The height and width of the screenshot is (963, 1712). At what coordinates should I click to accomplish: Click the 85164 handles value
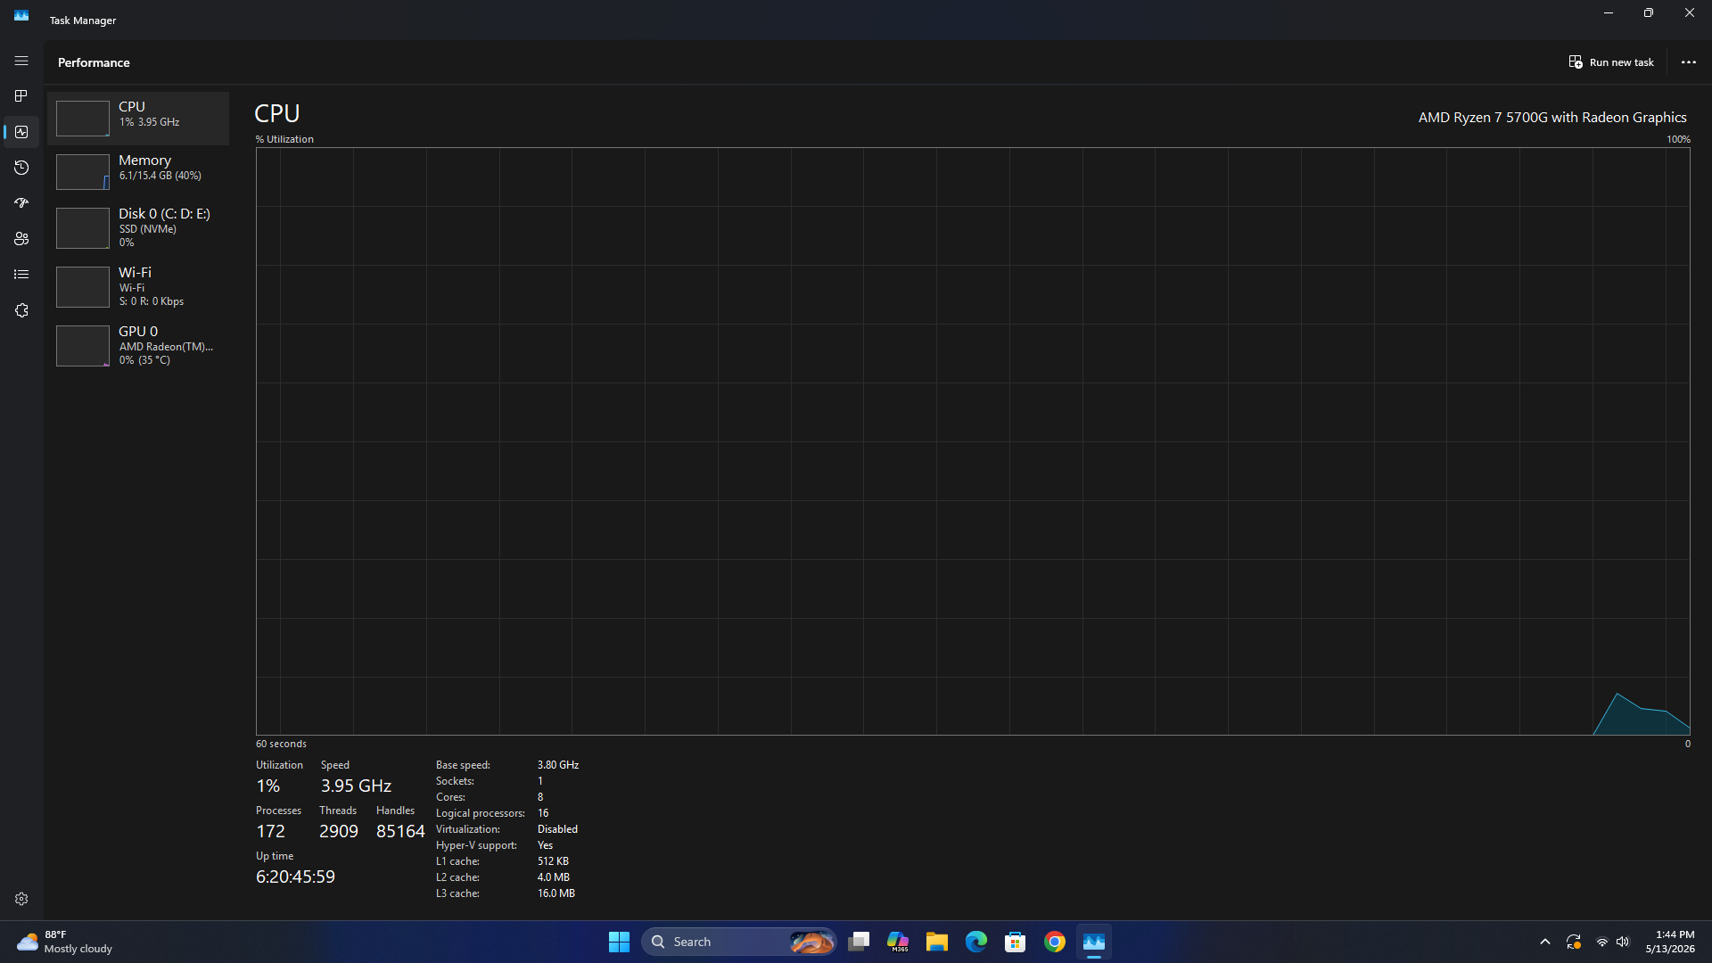coord(400,831)
